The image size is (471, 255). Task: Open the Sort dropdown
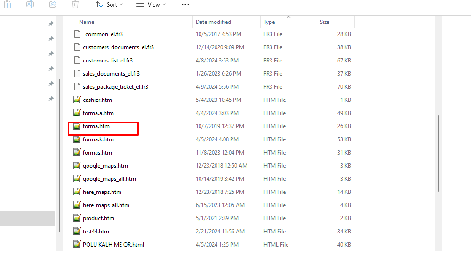109,5
